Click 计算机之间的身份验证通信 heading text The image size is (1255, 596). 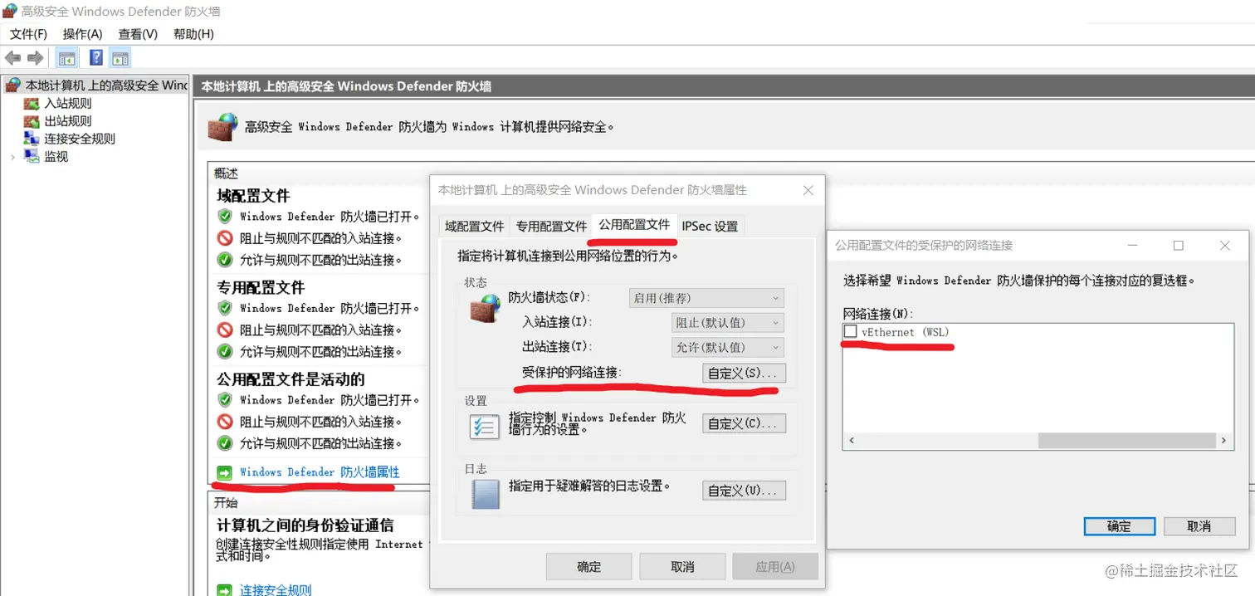305,525
